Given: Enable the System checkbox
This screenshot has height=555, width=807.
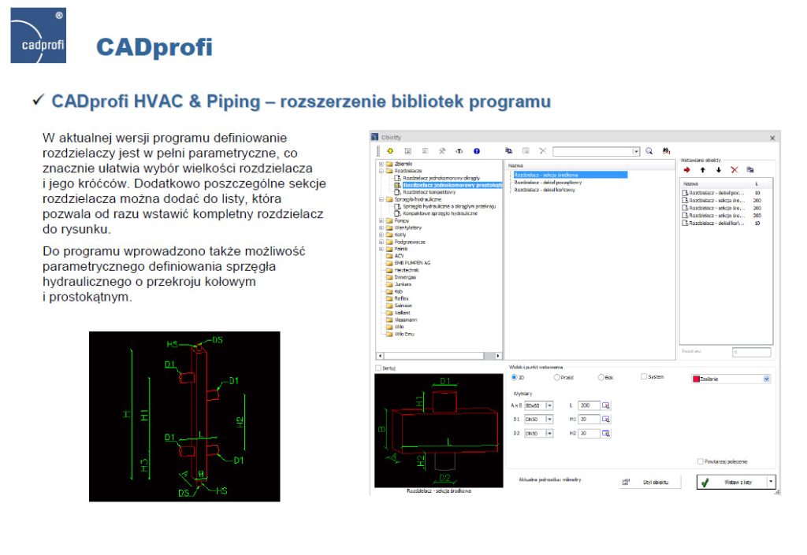Looking at the screenshot, I should click(x=644, y=377).
